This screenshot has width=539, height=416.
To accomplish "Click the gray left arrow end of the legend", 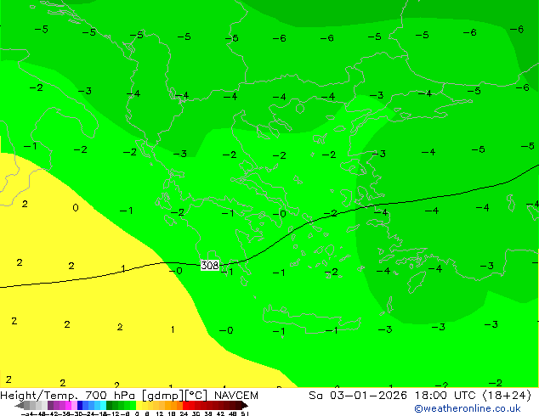I will coord(20,405).
